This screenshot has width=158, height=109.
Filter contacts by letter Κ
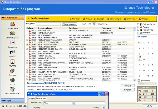[148, 54]
